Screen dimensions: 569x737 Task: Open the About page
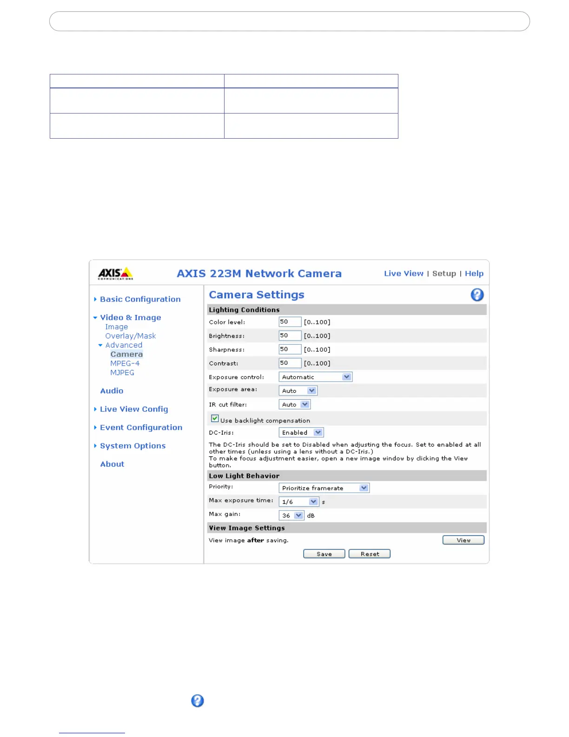[x=112, y=464]
